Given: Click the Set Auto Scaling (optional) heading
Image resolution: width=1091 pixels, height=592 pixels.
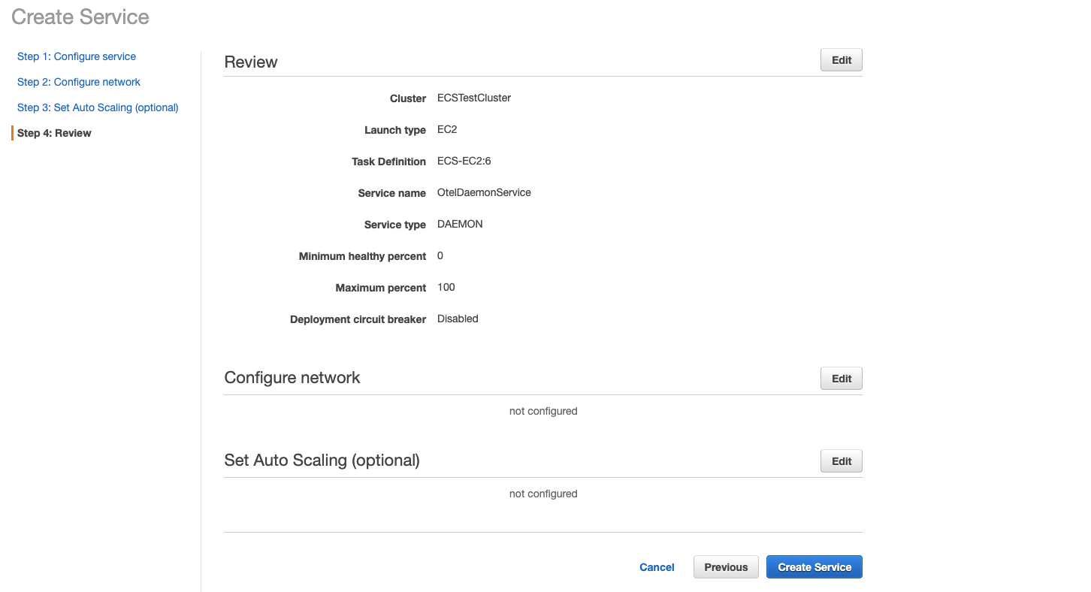Looking at the screenshot, I should [322, 461].
